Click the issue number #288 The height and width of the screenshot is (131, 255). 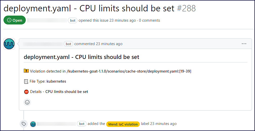pos(186,9)
